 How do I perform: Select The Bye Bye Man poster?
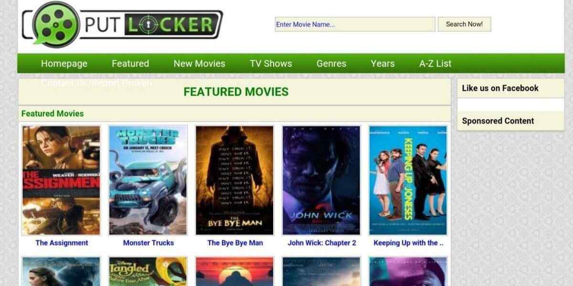234,180
